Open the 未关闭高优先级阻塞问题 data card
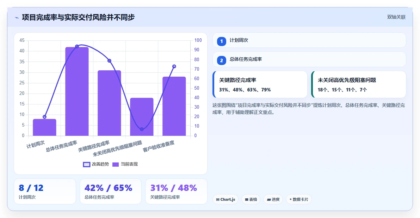This screenshot has height=218, width=420. pyautogui.click(x=359, y=84)
